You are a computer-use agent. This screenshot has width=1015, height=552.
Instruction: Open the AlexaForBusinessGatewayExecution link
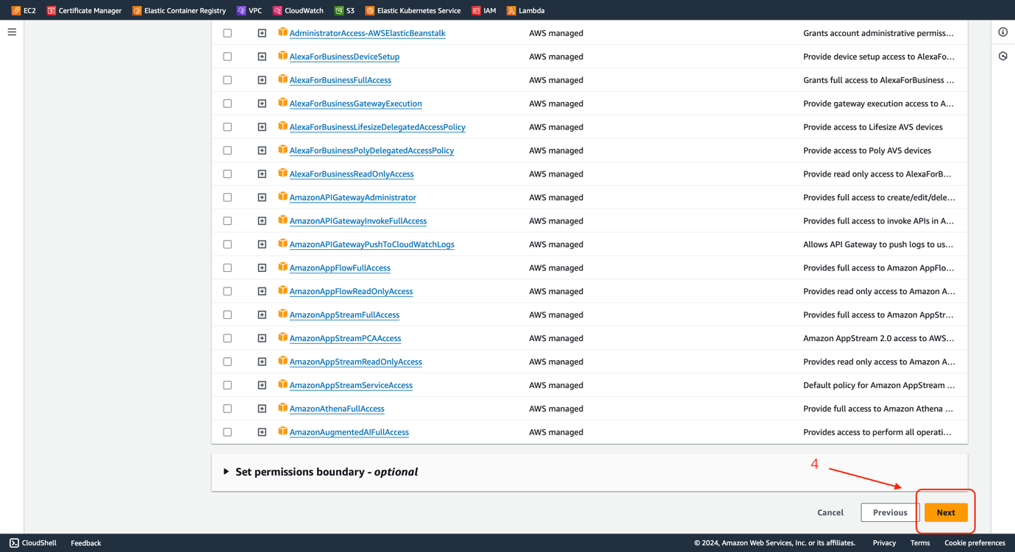(x=355, y=104)
